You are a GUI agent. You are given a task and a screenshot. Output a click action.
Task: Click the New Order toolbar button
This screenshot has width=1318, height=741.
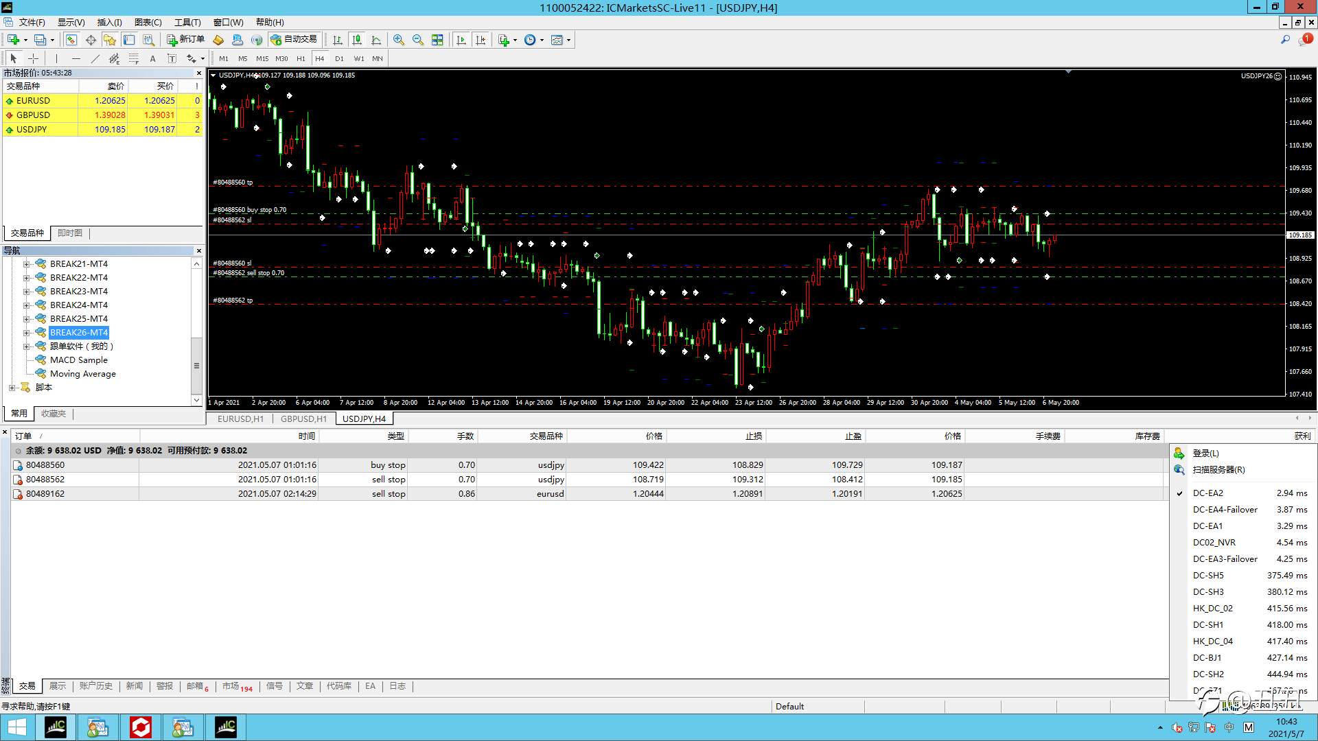coord(185,40)
